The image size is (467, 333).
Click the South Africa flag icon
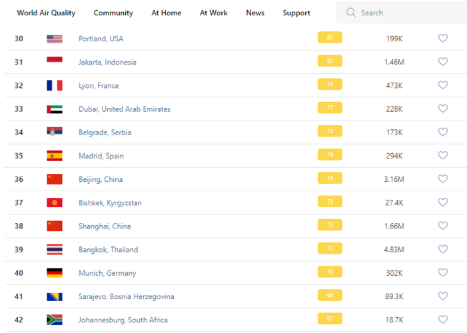click(55, 320)
